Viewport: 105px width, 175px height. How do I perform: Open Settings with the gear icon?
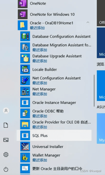(6, 154)
